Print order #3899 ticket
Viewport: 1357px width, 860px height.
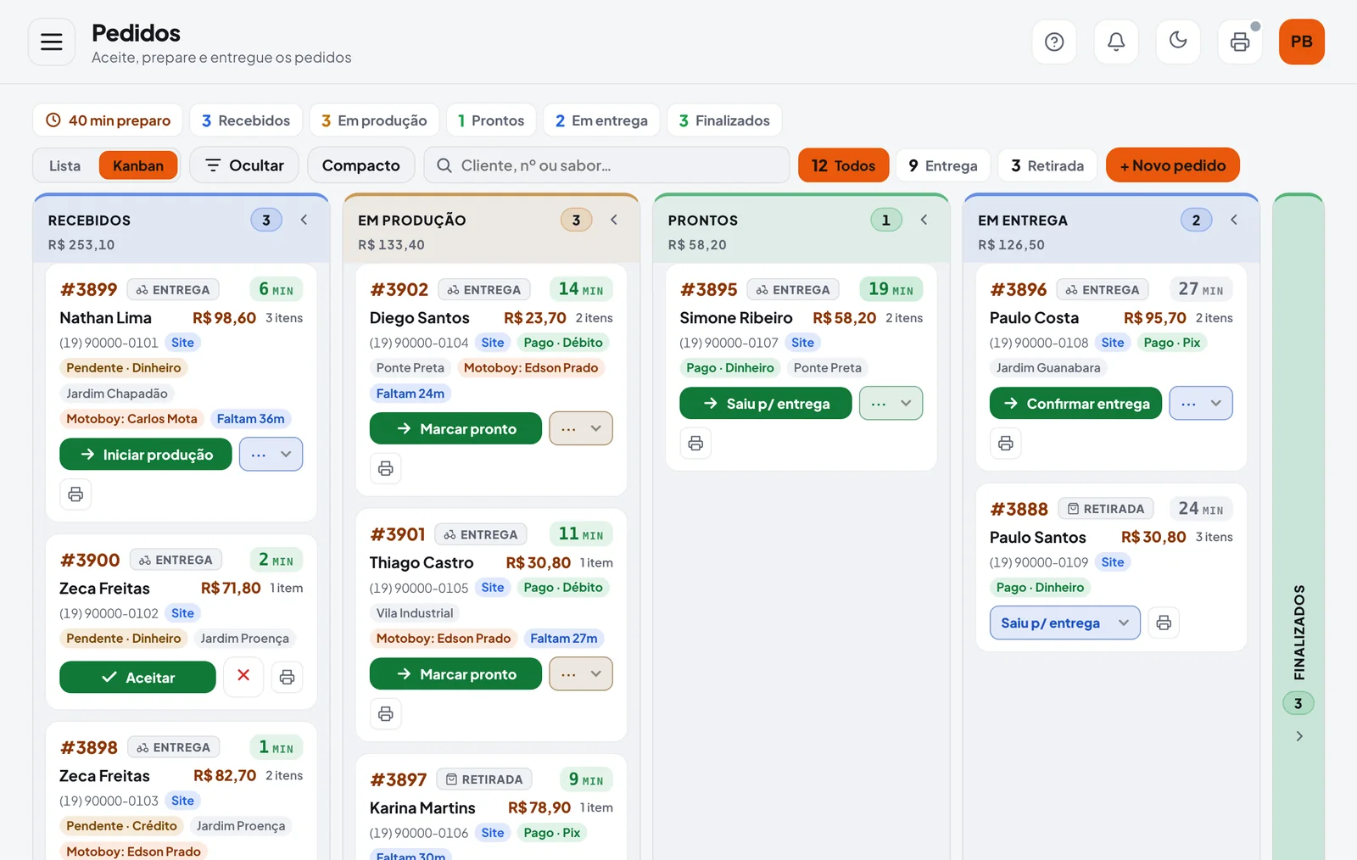pos(75,494)
